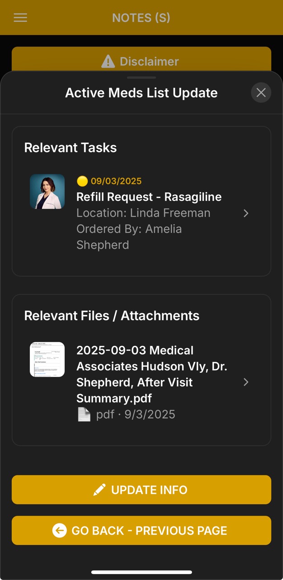Select the NOTES (S) title bar

[141, 18]
